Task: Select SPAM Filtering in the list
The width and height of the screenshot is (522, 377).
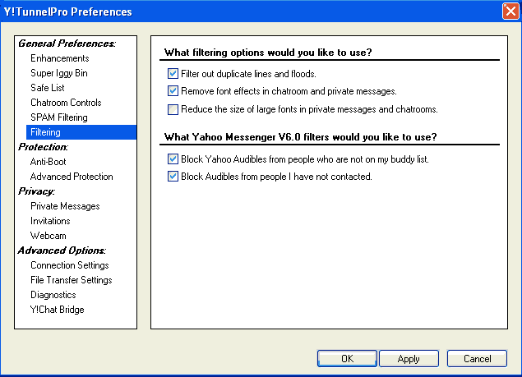Action: (x=59, y=117)
